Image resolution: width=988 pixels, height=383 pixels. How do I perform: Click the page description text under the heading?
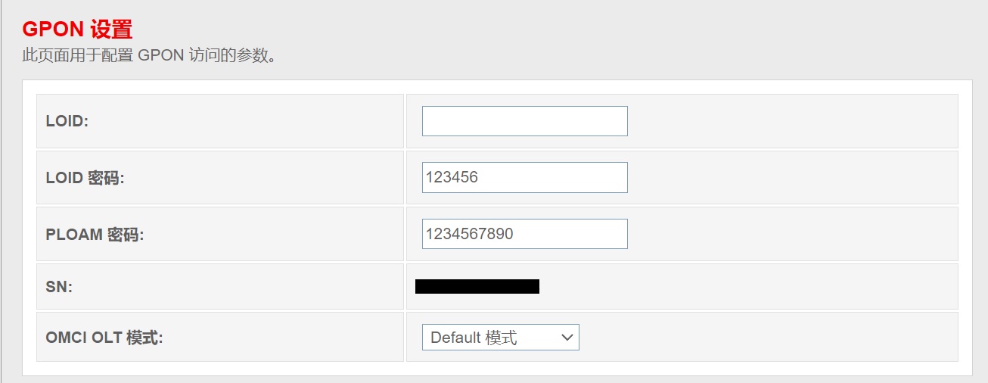(148, 56)
